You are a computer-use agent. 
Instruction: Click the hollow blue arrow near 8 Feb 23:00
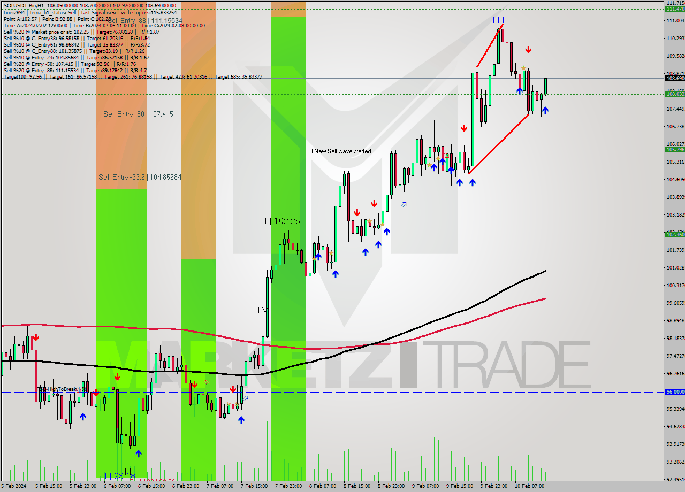(404, 204)
